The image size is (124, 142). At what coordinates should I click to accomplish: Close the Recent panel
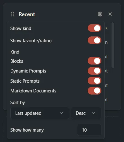110,14
